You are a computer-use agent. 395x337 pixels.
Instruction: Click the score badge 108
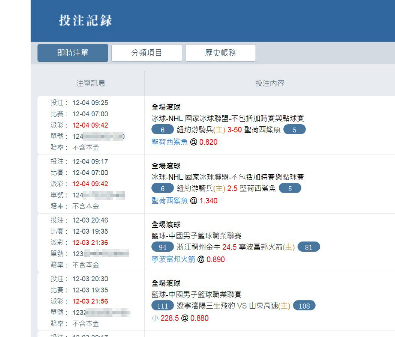pyautogui.click(x=304, y=306)
